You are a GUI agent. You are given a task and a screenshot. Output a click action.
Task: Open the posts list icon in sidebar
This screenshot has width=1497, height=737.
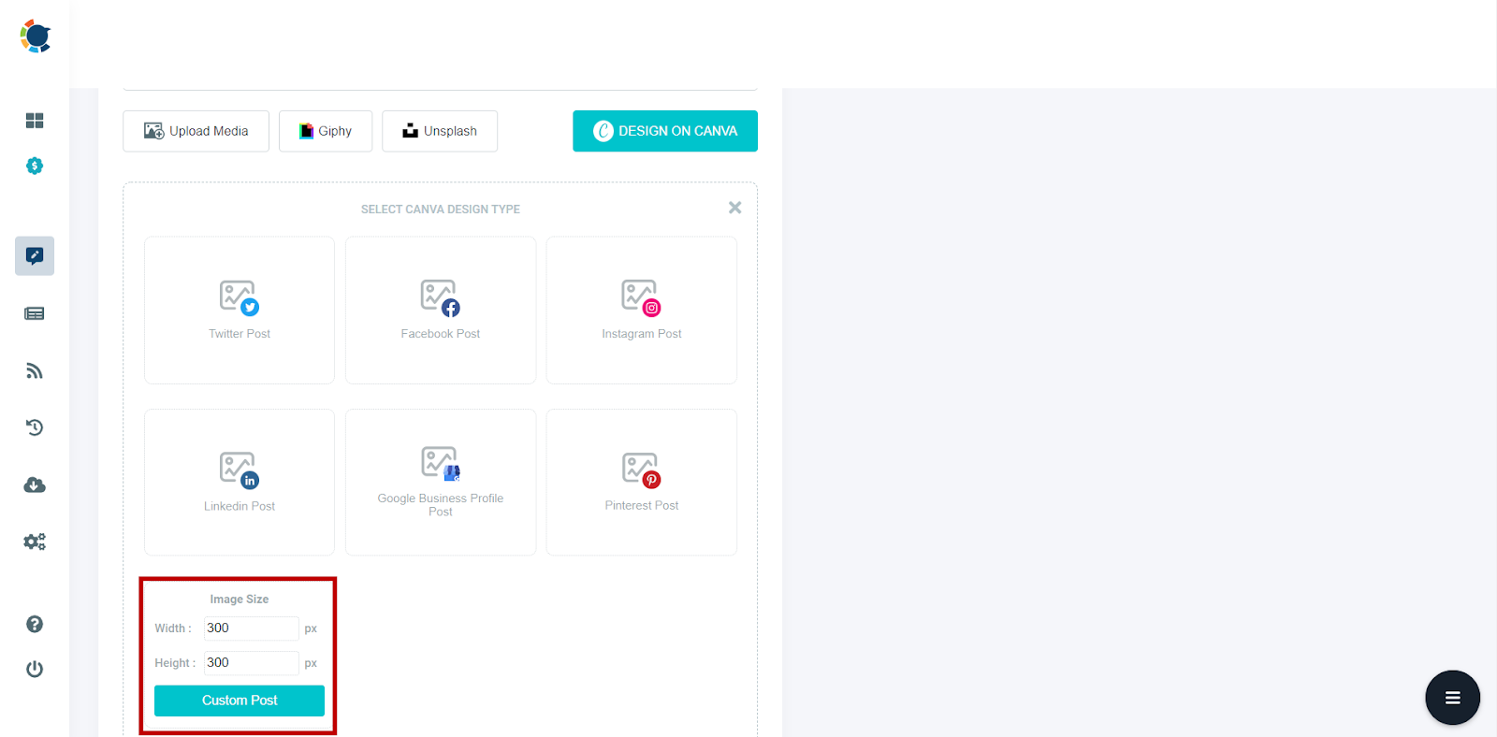(x=35, y=313)
